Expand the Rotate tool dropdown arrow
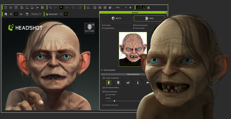Screen dimensions: 231x119 tap(76, 8)
